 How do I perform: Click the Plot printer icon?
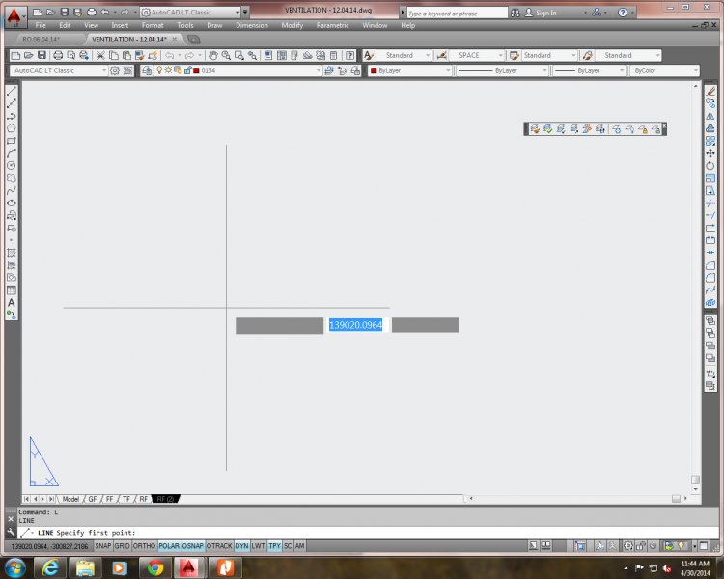point(58,55)
